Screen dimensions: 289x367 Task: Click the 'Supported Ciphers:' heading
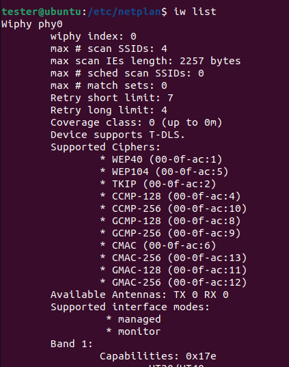(105, 147)
